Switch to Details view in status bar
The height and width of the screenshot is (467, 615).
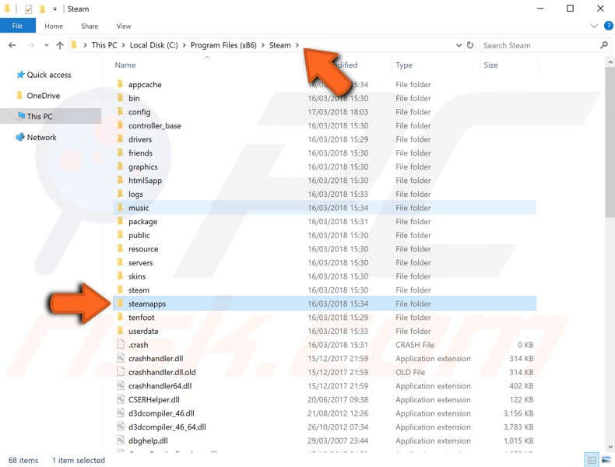(592, 460)
